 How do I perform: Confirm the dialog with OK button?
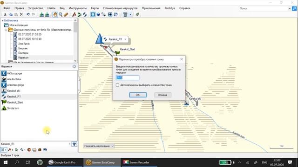pos(138,95)
